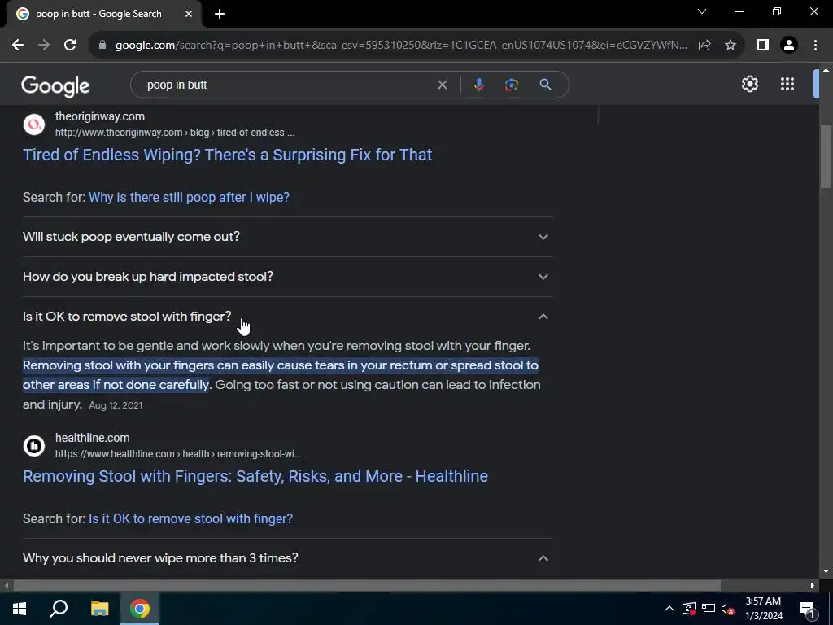Open the Windows Start menu
The height and width of the screenshot is (625, 833).
pos(20,609)
